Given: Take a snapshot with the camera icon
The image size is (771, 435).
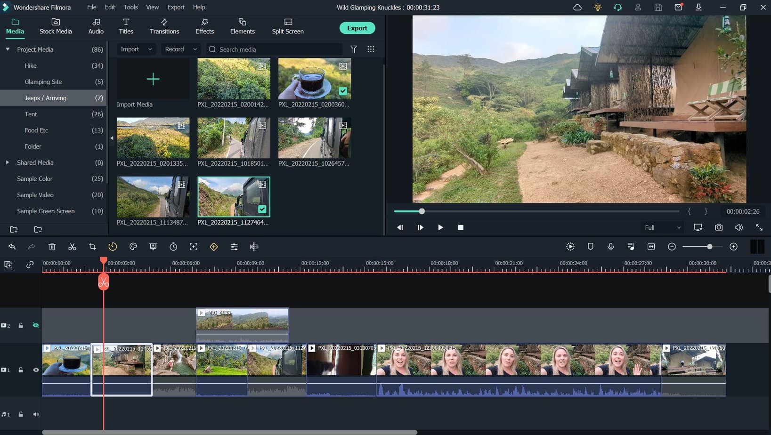Looking at the screenshot, I should point(718,227).
